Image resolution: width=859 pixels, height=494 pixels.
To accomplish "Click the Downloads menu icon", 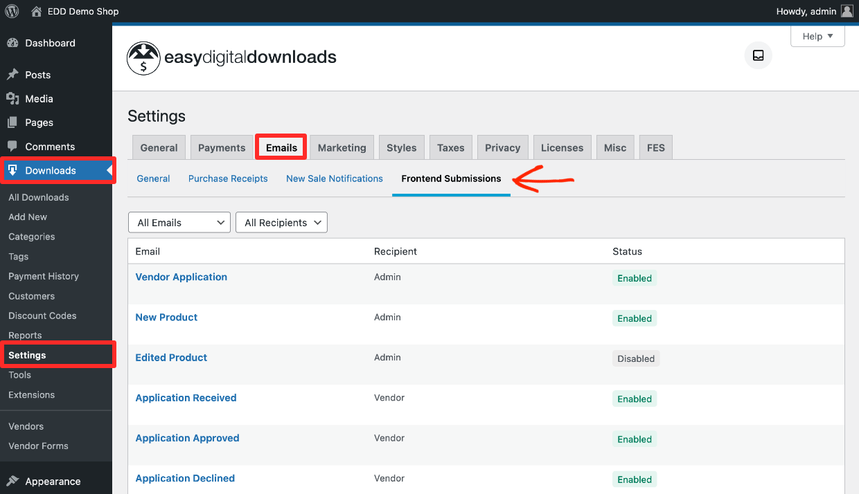I will tap(12, 170).
